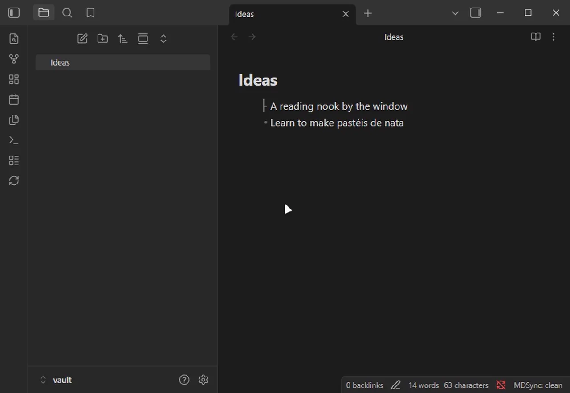
Task: Click the red sync status icon
Action: pyautogui.click(x=501, y=385)
